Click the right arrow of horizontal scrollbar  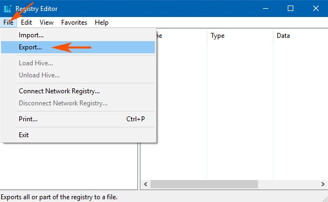point(323,184)
